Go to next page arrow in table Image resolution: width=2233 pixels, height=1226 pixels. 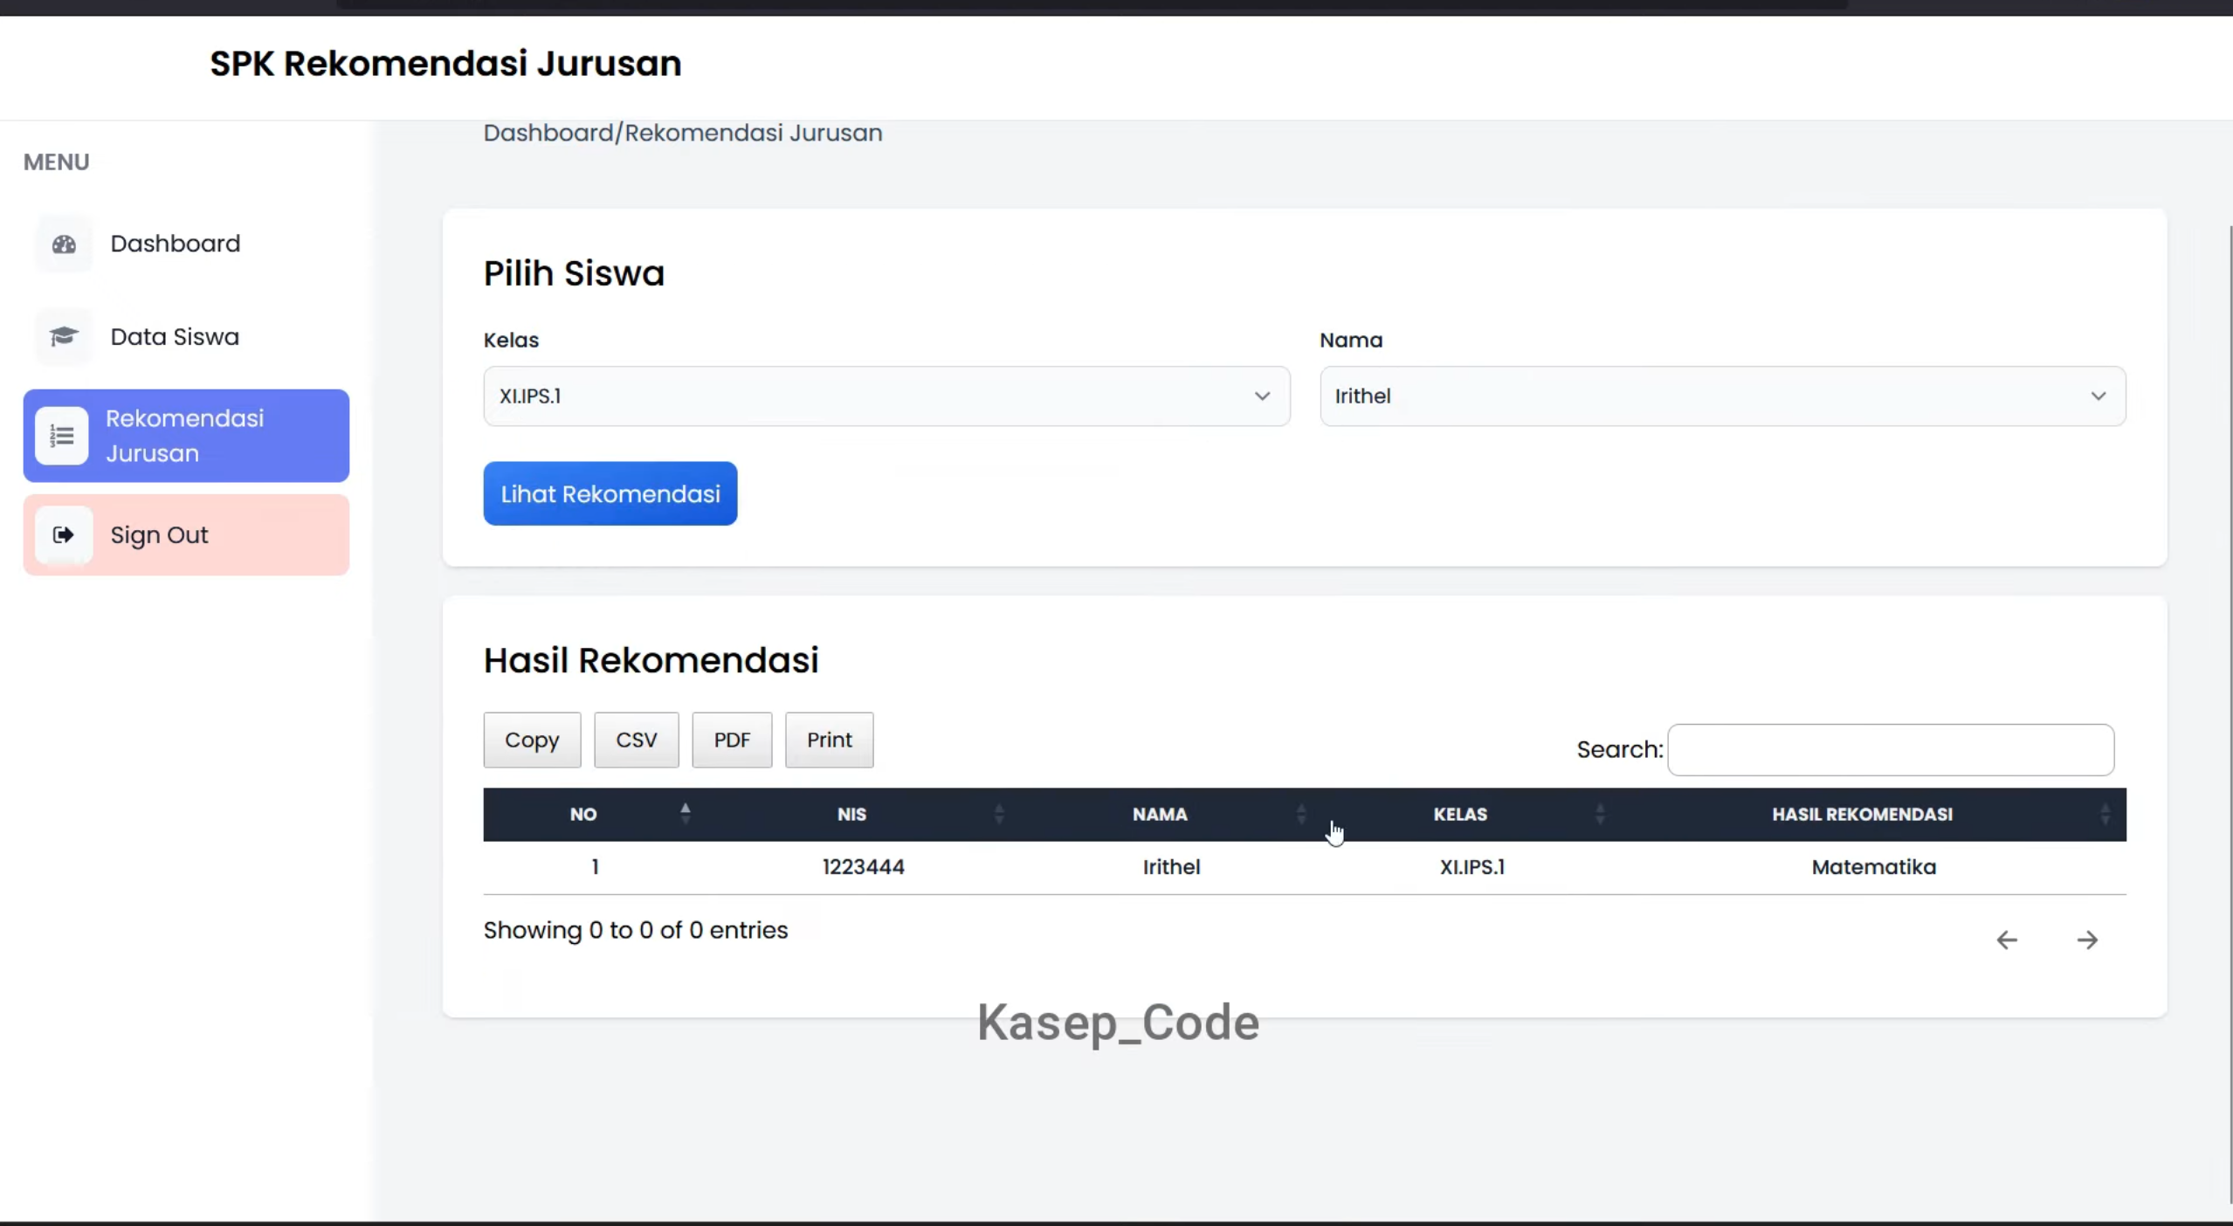coord(2087,940)
